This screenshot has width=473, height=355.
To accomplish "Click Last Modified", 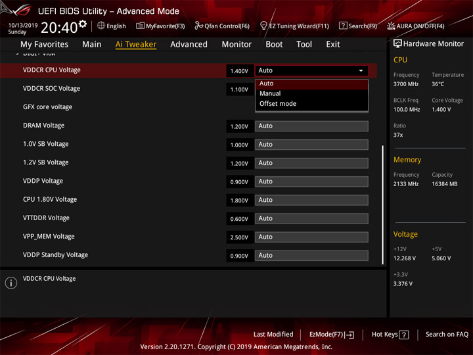I will pyautogui.click(x=273, y=334).
